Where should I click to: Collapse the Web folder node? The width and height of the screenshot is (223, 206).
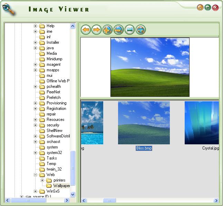pyautogui.click(x=35, y=175)
